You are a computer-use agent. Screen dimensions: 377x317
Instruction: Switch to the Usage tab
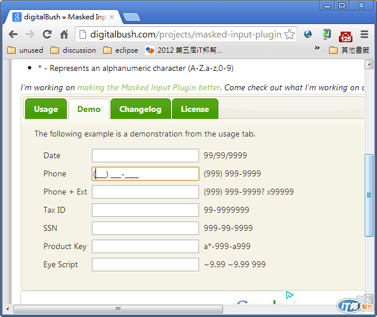click(46, 109)
